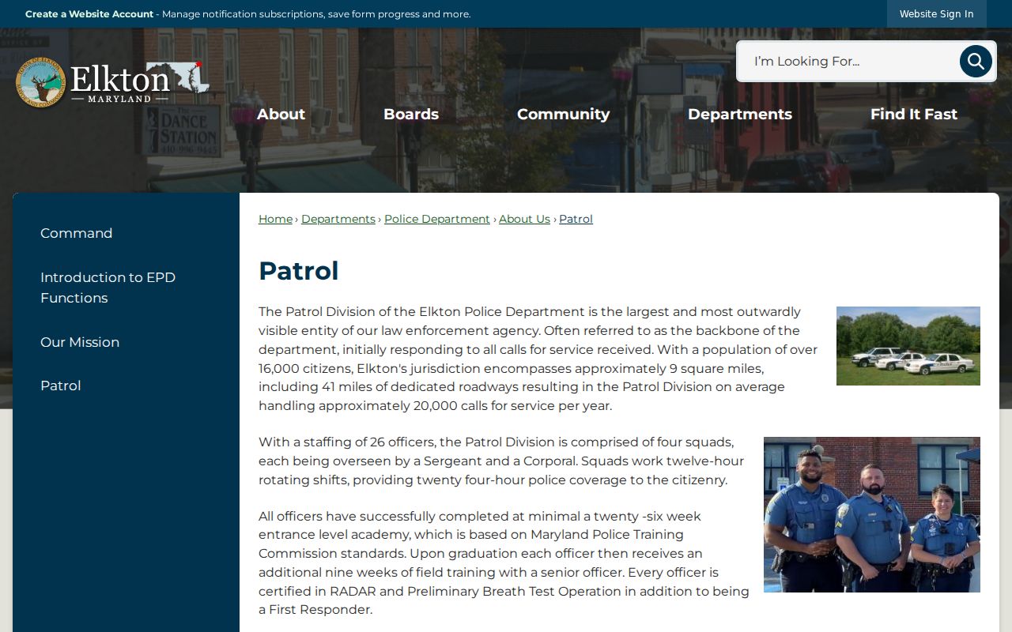Click the Website Sign In button

[936, 14]
